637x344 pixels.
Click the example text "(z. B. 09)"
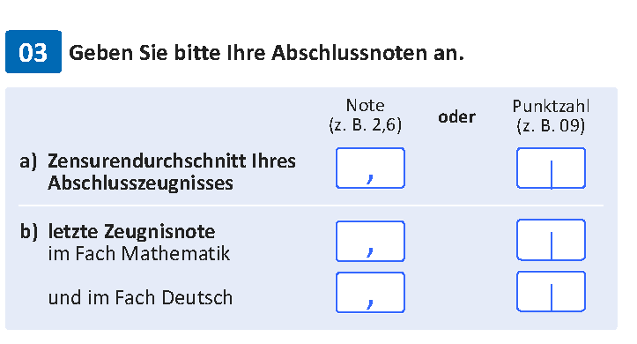click(551, 125)
